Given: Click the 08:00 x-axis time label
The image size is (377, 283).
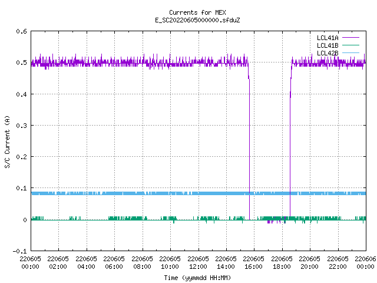Looking at the screenshot, I should (142, 266).
